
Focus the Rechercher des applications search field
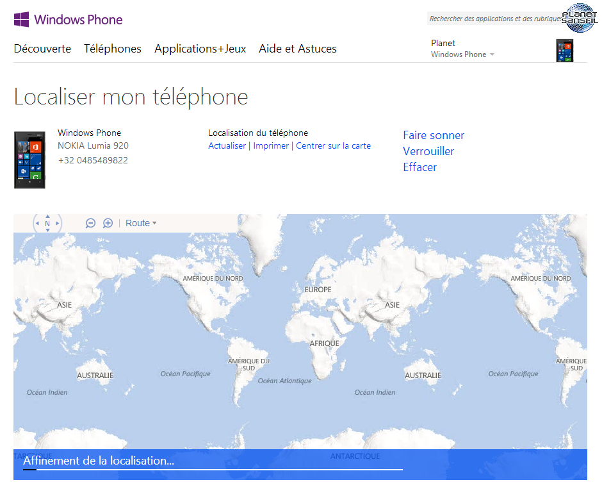(495, 19)
